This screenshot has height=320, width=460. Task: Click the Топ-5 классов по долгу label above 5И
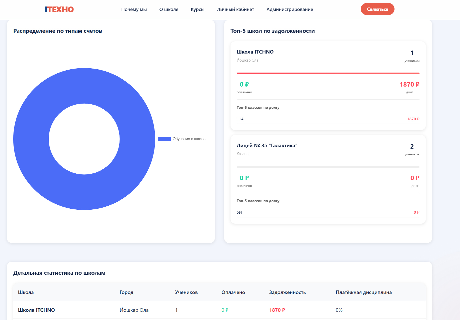[258, 201]
